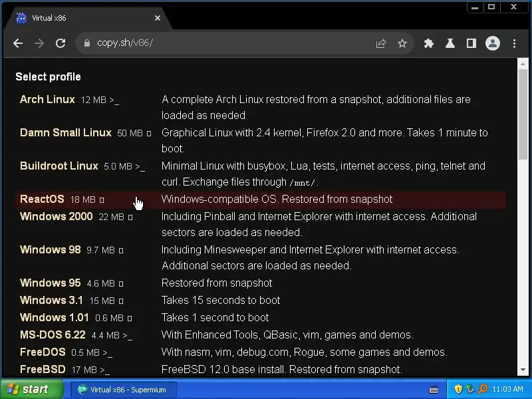Click the terminal icon next to FreeDOS
The width and height of the screenshot is (532, 399).
tap(108, 353)
